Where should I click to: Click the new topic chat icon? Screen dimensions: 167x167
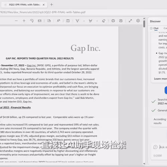tap(155, 147)
